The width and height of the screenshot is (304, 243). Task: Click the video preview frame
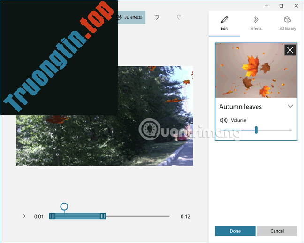pos(104,116)
